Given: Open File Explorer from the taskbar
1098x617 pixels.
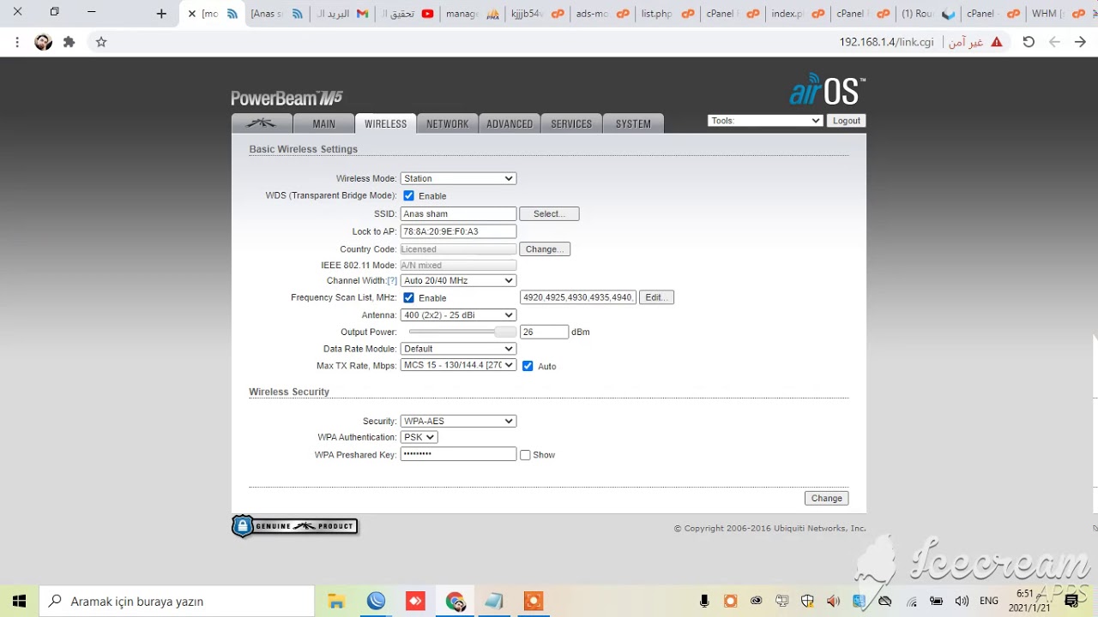Looking at the screenshot, I should click(336, 601).
